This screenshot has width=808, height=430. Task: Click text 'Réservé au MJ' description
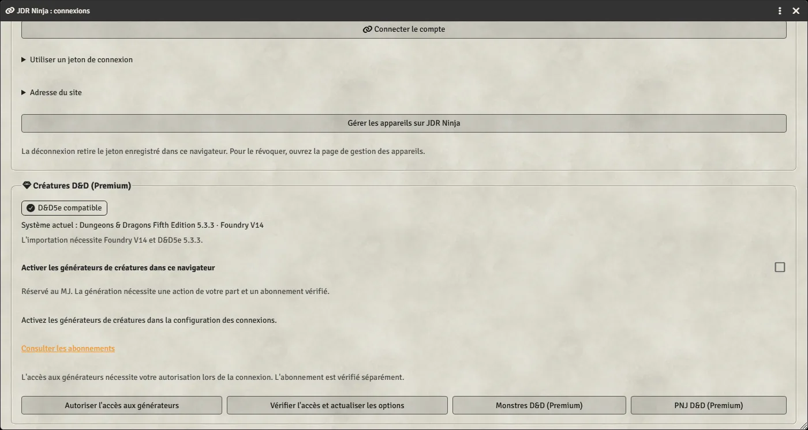pyautogui.click(x=175, y=291)
